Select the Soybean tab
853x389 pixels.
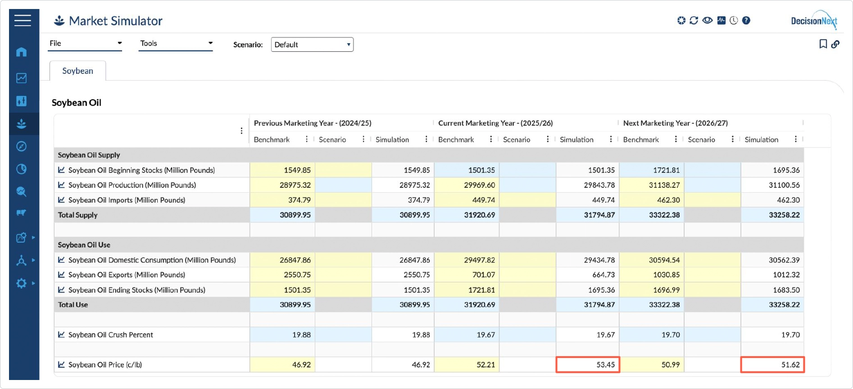pos(77,71)
